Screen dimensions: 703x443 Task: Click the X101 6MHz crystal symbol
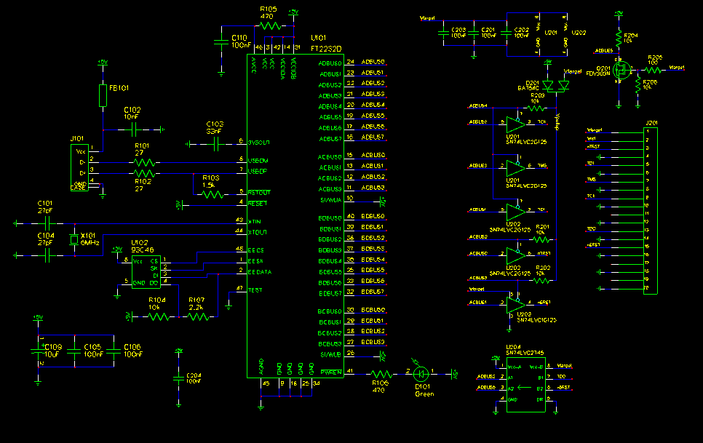coord(74,241)
